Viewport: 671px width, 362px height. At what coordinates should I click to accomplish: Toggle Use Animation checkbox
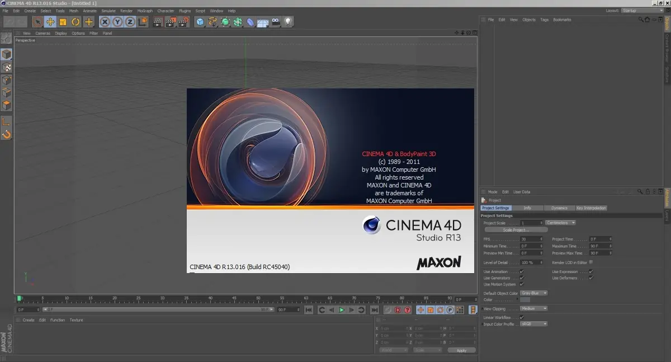click(522, 272)
